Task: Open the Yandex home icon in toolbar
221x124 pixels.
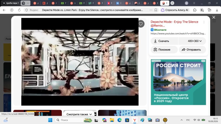Action: pos(12,10)
